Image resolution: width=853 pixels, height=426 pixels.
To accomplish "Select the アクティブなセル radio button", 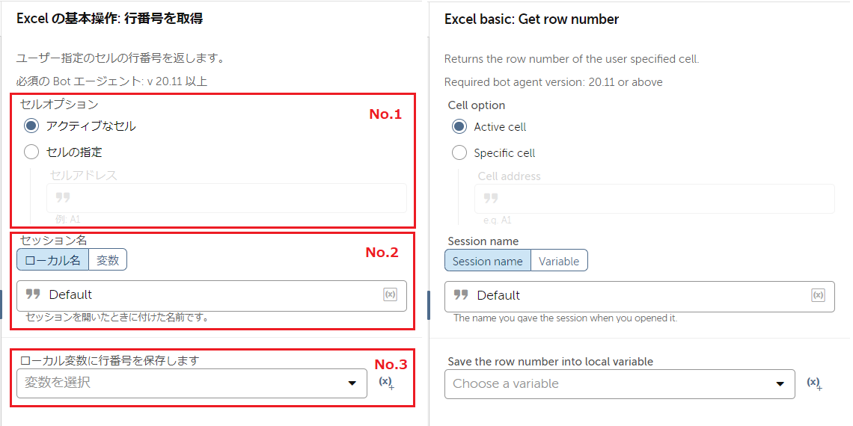I will (31, 126).
